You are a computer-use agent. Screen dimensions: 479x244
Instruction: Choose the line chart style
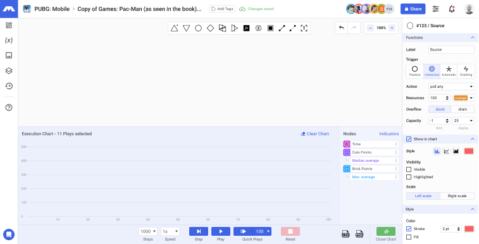tap(446, 151)
